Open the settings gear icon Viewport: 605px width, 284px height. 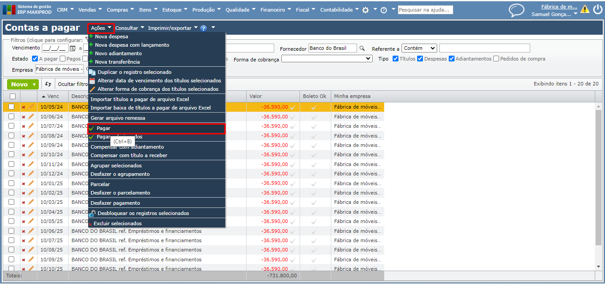(x=365, y=10)
